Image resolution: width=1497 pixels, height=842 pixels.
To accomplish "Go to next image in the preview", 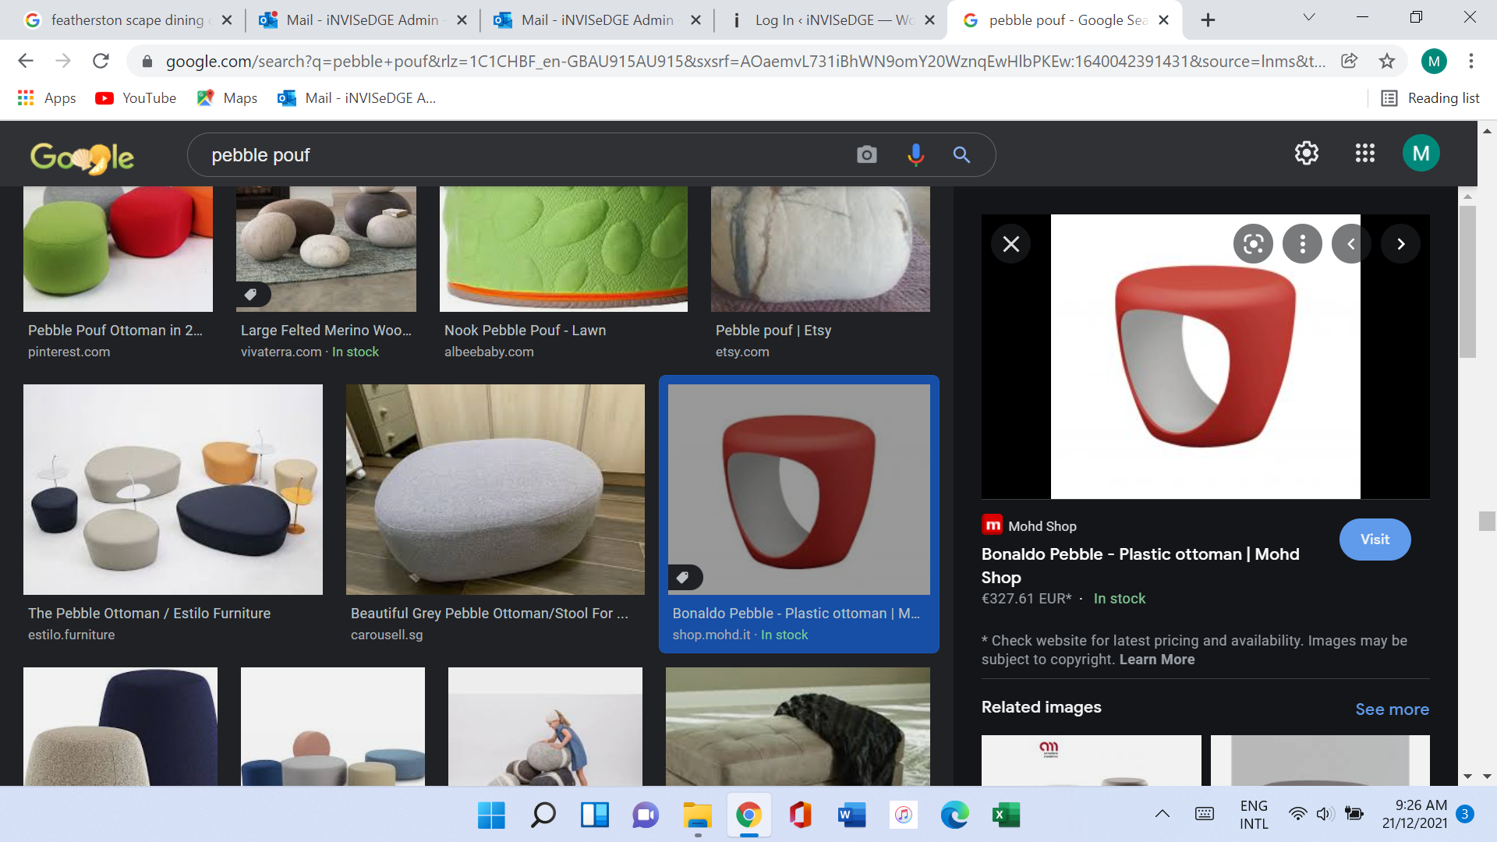I will tap(1400, 244).
